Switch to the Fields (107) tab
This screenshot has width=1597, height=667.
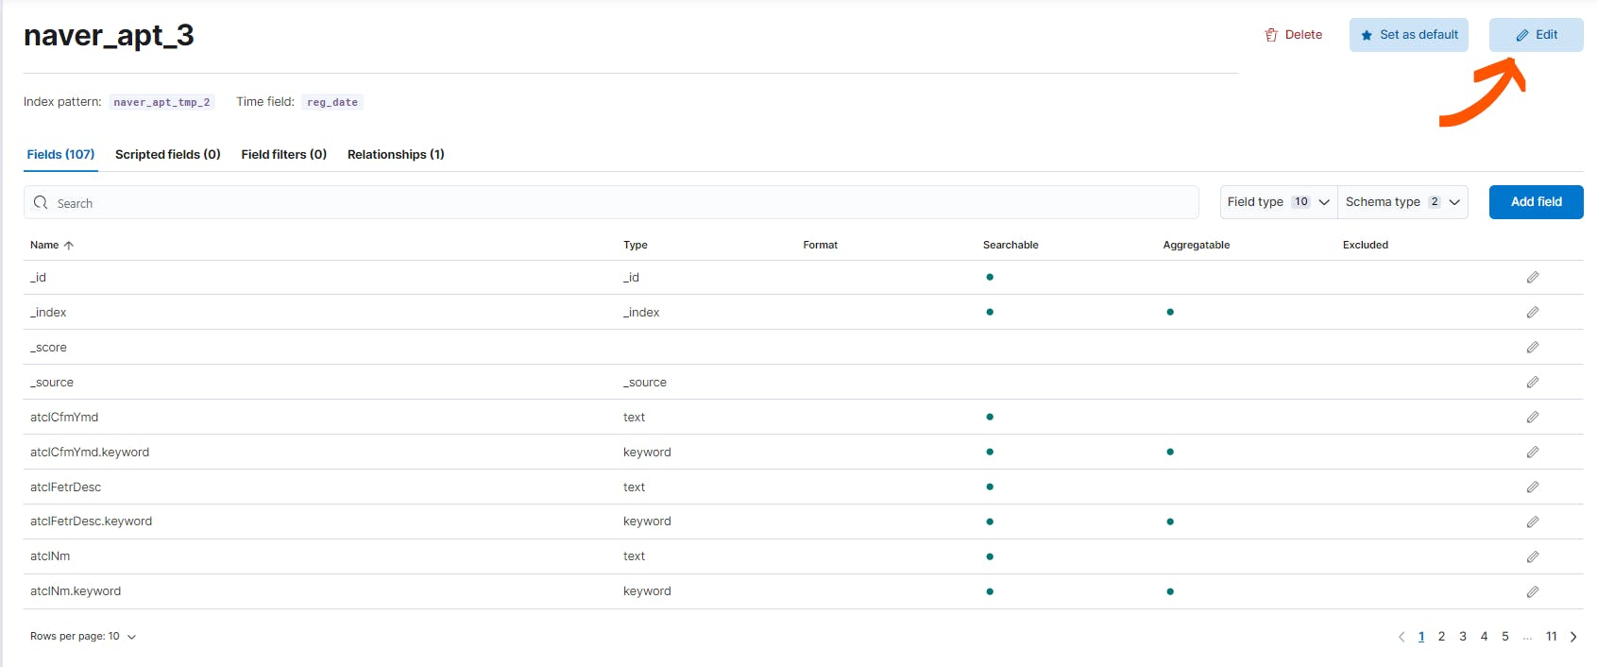(60, 154)
